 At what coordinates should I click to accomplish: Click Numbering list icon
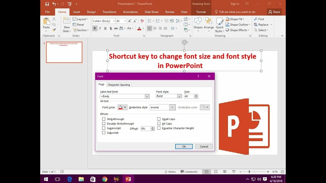tap(158, 21)
